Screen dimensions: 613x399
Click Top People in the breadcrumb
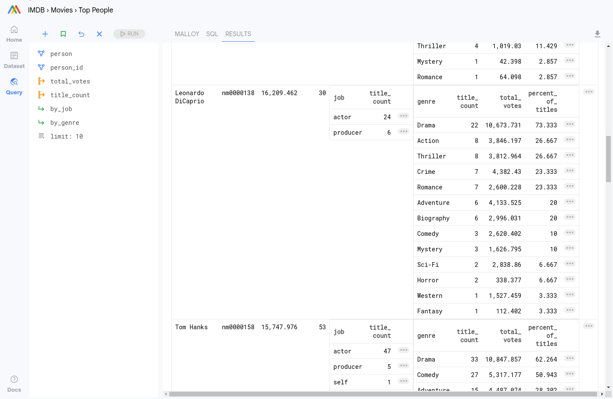tap(96, 10)
